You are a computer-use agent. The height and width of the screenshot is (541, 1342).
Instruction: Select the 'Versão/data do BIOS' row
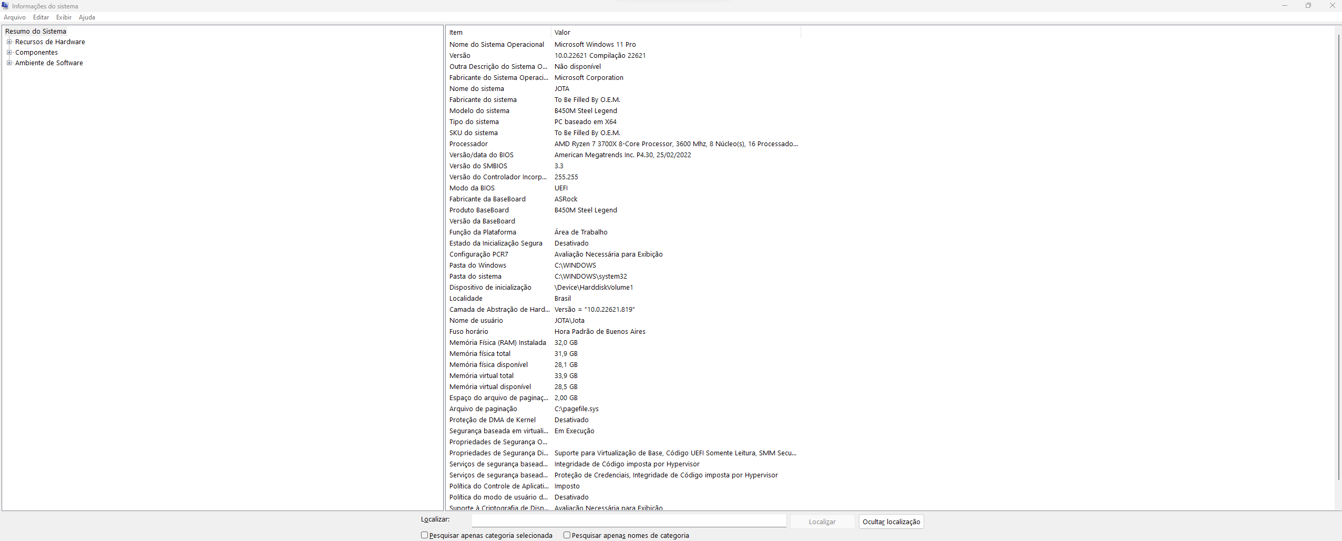click(623, 155)
